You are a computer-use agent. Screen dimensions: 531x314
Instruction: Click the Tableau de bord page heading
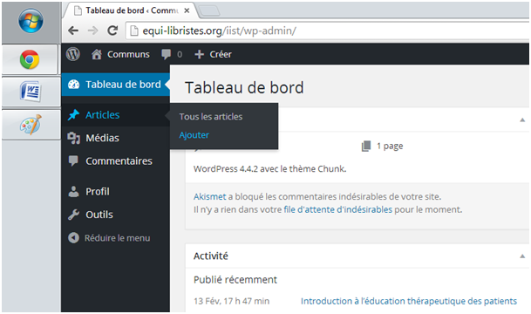point(244,87)
